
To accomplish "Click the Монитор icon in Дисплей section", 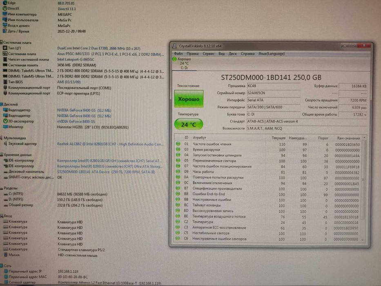I will point(5,127).
